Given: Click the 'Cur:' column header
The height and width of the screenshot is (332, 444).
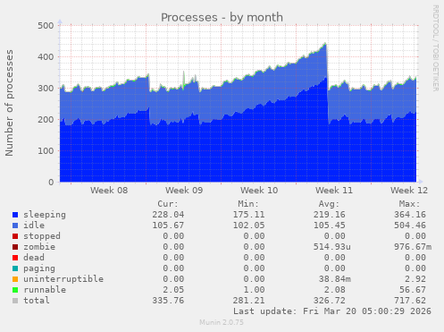Looking at the screenshot, I should 168,204.
